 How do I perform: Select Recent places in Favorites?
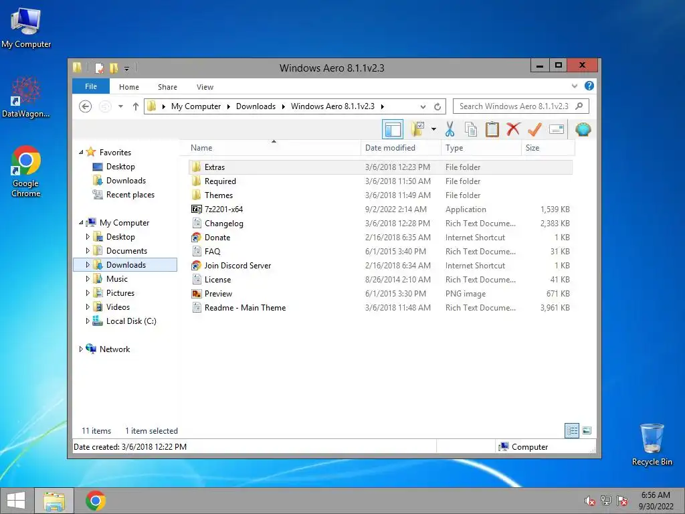[130, 195]
